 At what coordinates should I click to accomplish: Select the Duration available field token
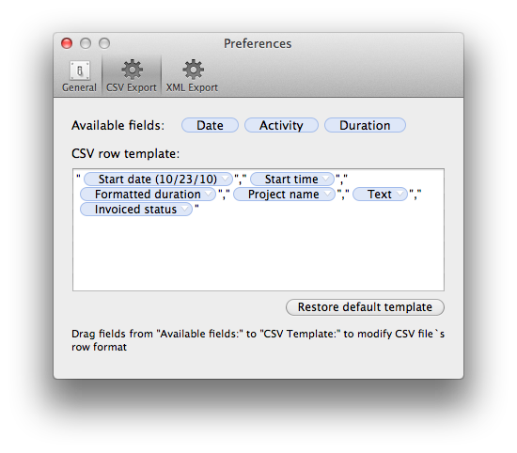pos(365,125)
